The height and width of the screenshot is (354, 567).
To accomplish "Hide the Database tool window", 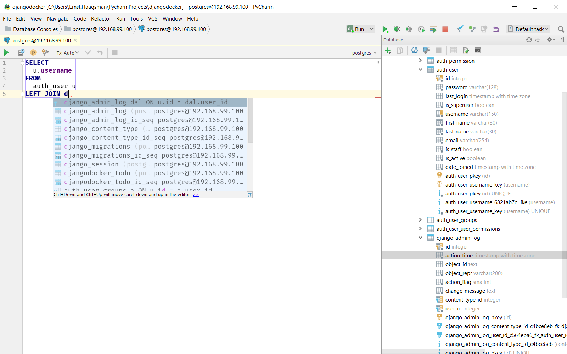I will tap(562, 40).
